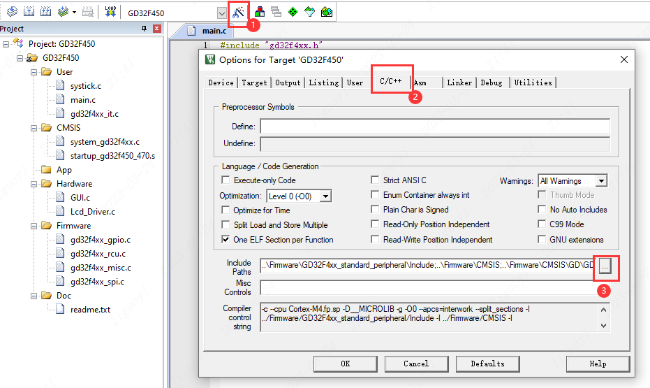Enable C99 Mode checkbox
Image resolution: width=650 pixels, height=388 pixels.
pyautogui.click(x=542, y=224)
